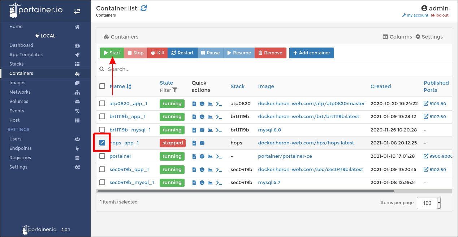The image size is (458, 237).
Task: Check the brt1119b_mysql_1 row checkbox
Action: [102, 130]
